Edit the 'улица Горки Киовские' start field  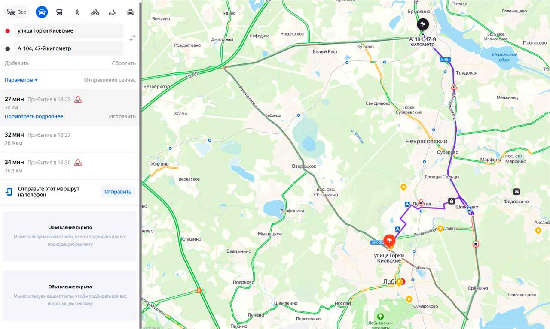pos(69,31)
